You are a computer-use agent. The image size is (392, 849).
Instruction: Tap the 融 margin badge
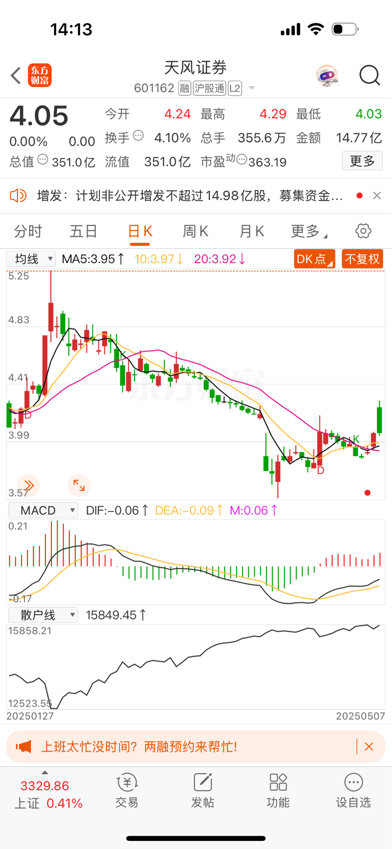pos(185,88)
